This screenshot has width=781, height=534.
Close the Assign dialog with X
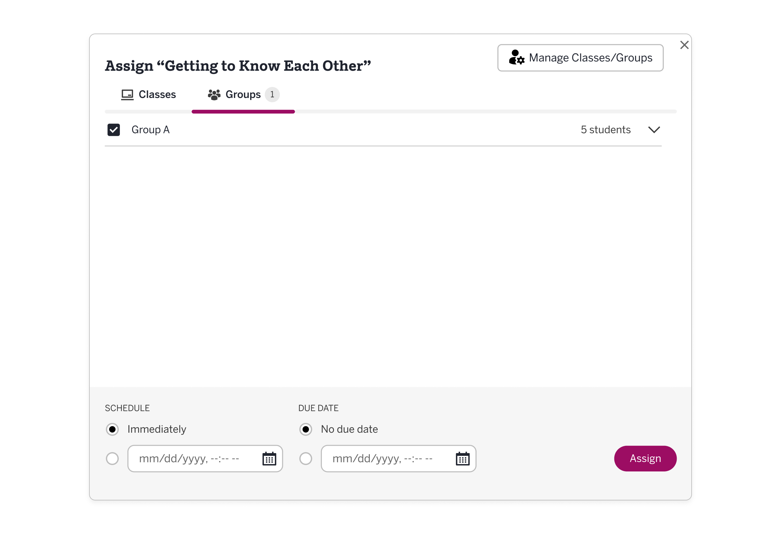pos(684,45)
